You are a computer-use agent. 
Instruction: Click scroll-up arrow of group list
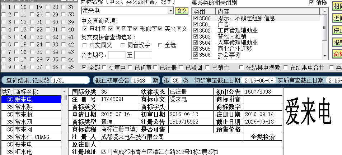pyautogui.click(x=325, y=11)
